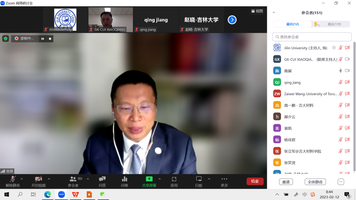Open the Whiteboard (白板) tool
The height and width of the screenshot is (200, 356).
[x=199, y=179]
